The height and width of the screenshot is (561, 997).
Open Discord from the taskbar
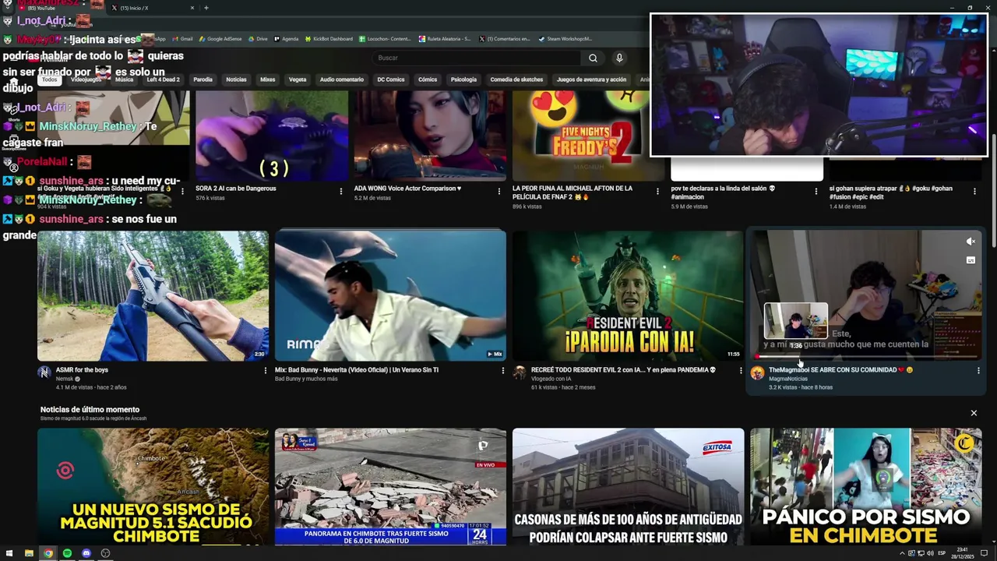pos(86,553)
